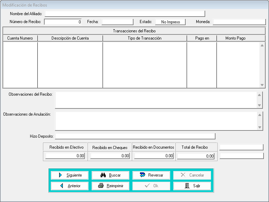
Task: Click the Nombre del Afiliado field
Action: [125, 14]
